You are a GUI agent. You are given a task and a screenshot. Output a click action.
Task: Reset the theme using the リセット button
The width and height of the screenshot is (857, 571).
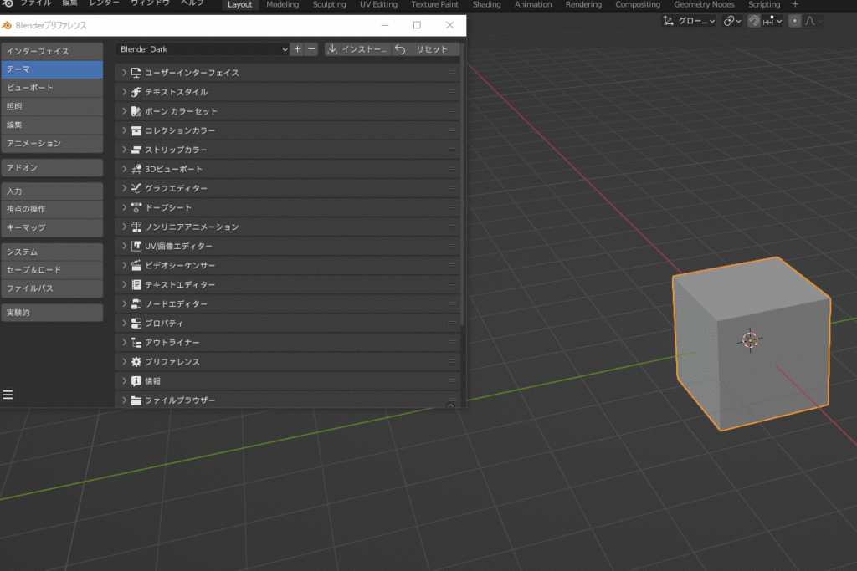click(428, 48)
